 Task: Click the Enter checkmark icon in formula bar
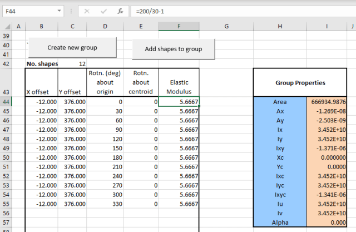pos(103,11)
